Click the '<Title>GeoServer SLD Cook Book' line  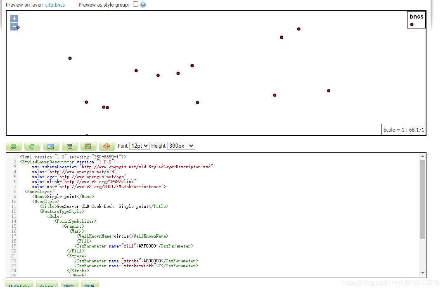pyautogui.click(x=104, y=206)
